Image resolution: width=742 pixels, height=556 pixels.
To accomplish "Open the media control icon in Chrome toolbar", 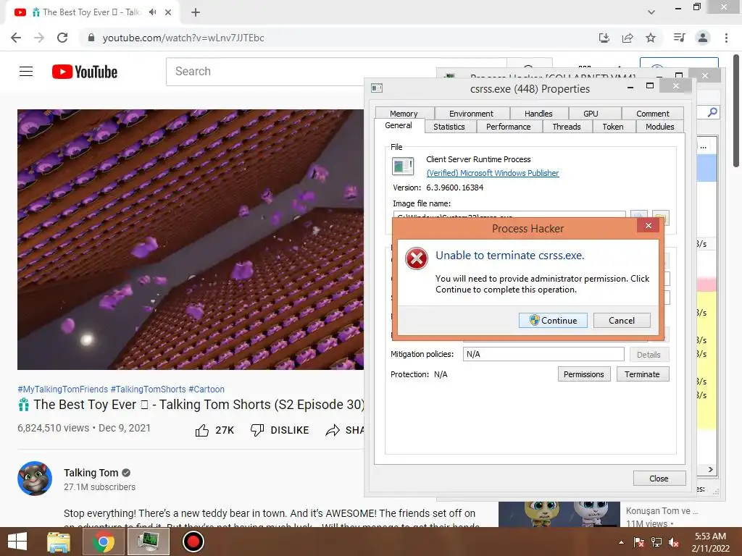I will [679, 38].
